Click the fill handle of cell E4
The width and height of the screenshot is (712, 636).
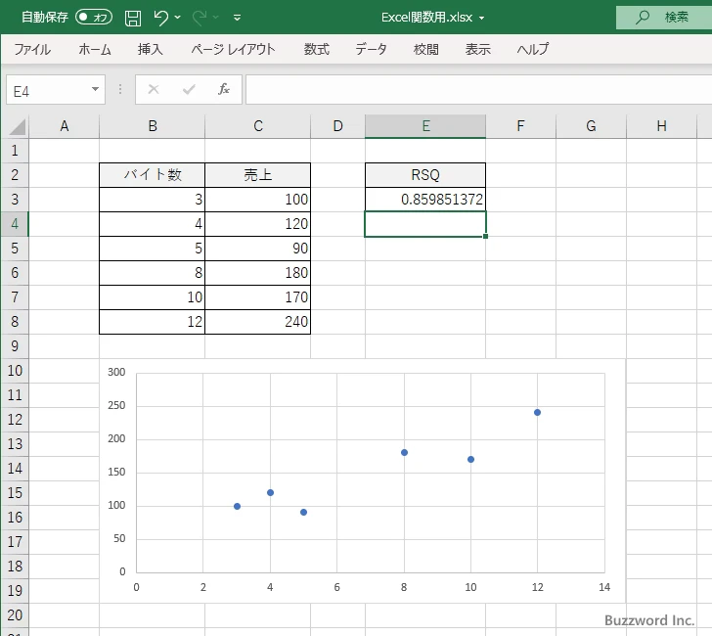(x=485, y=236)
